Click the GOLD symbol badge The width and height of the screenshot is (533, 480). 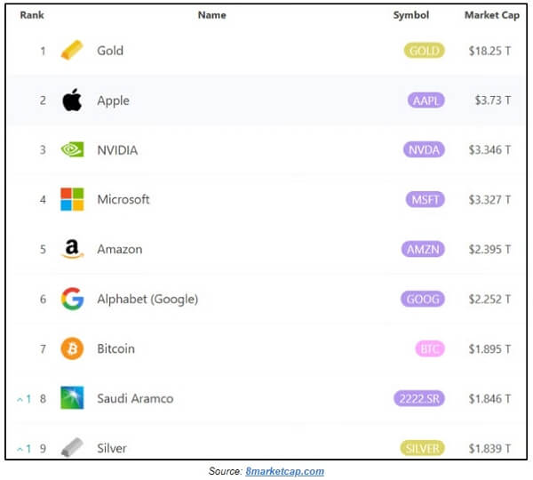pos(424,51)
